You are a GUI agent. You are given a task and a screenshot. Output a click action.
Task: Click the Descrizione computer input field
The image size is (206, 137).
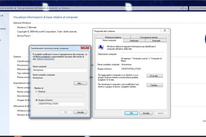pos(142,54)
